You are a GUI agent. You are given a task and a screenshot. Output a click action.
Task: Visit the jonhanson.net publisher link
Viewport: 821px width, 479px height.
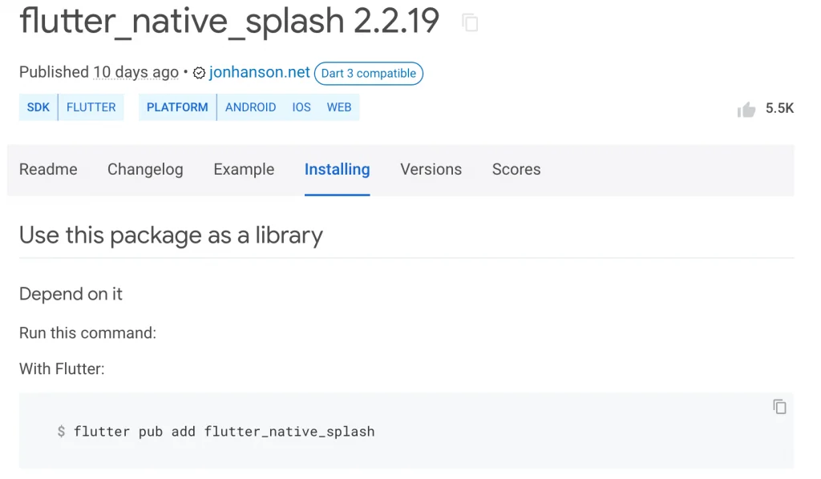click(x=259, y=72)
